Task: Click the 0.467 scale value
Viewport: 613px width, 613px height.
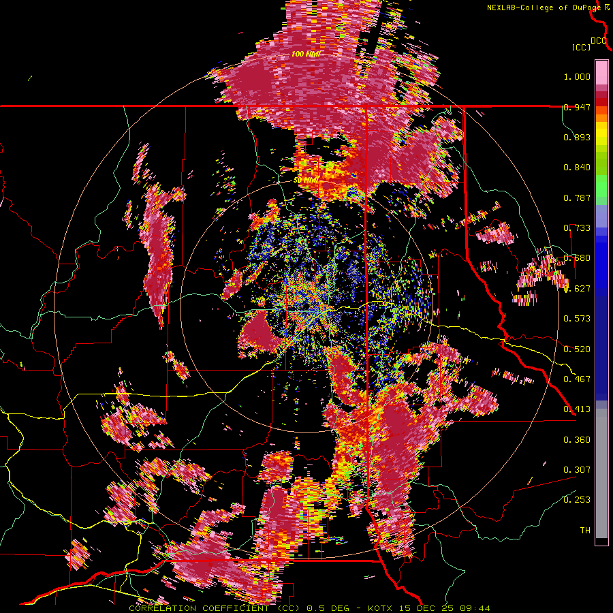Action: [x=577, y=379]
